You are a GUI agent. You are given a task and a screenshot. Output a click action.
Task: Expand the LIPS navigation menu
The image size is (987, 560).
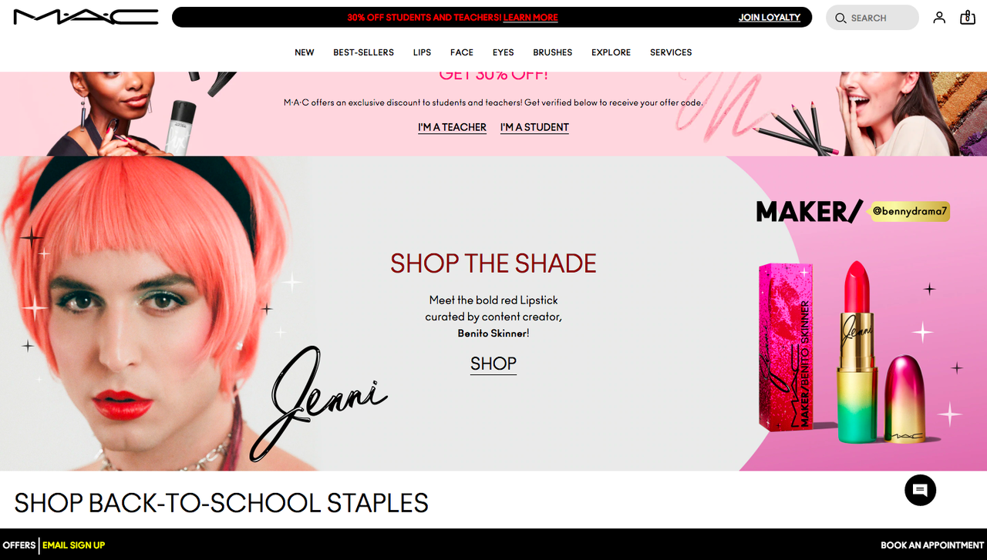pos(422,52)
